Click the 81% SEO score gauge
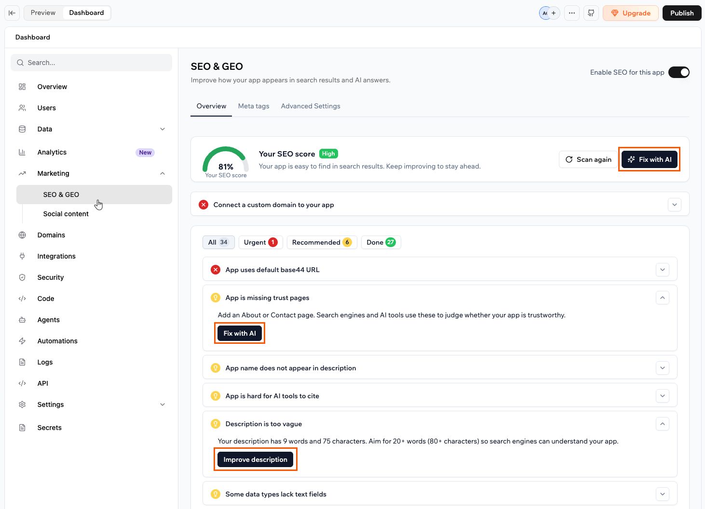Screen dimensions: 705x509 [226, 162]
